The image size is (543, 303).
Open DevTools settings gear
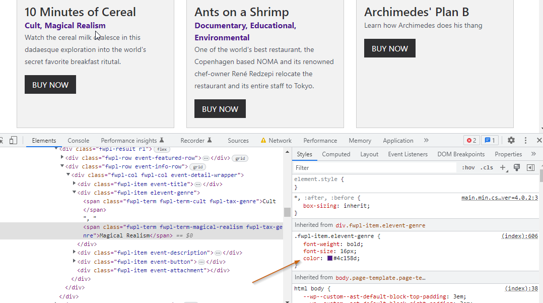[511, 140]
